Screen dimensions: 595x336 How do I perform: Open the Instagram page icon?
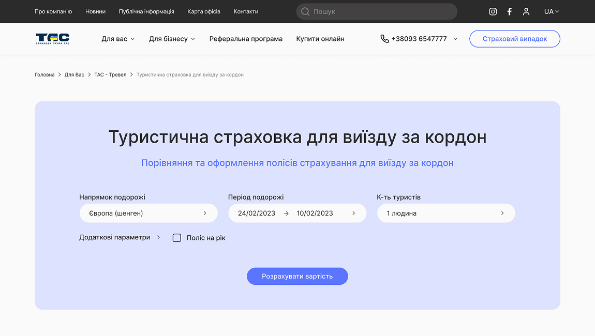(x=493, y=11)
